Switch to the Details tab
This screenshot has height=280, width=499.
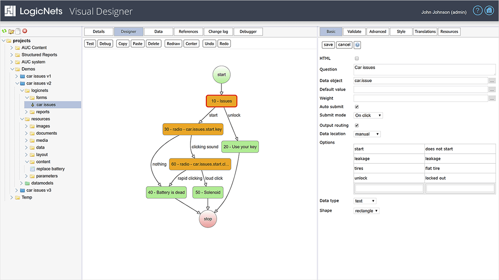[99, 32]
